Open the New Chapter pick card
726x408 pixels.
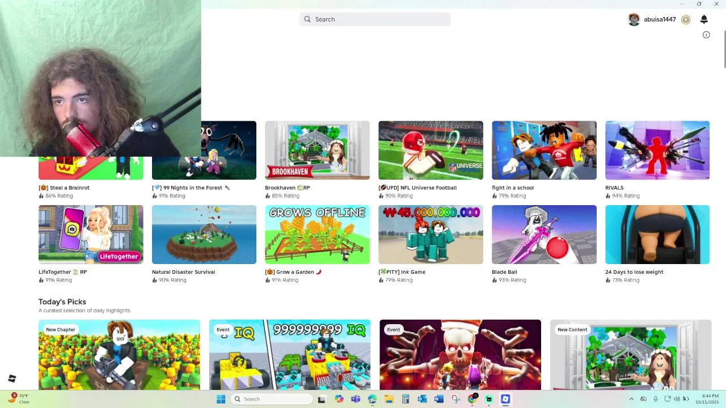click(119, 355)
